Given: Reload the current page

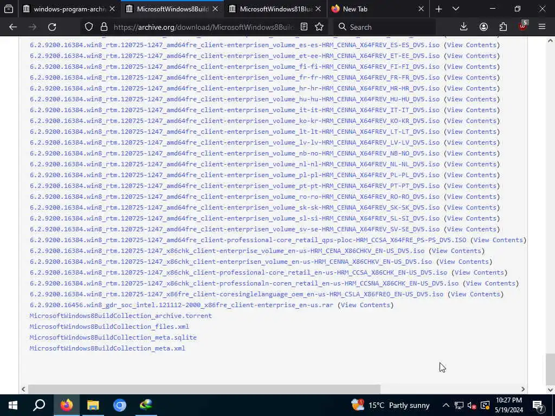Looking at the screenshot, I should pyautogui.click(x=52, y=27).
